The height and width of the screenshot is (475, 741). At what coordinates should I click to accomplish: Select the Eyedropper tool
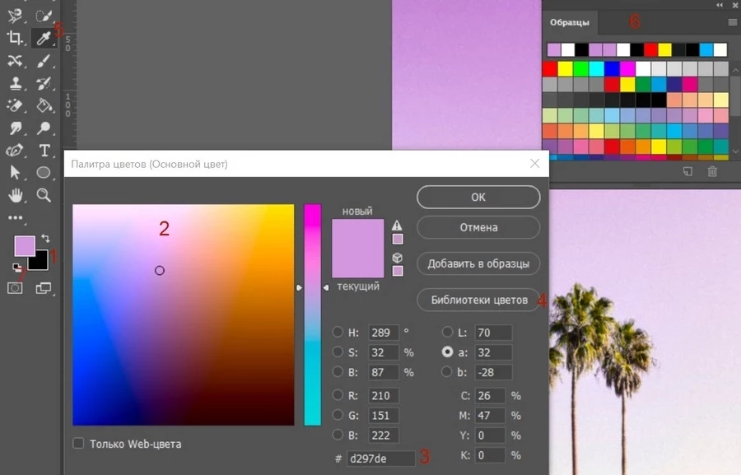[44, 37]
